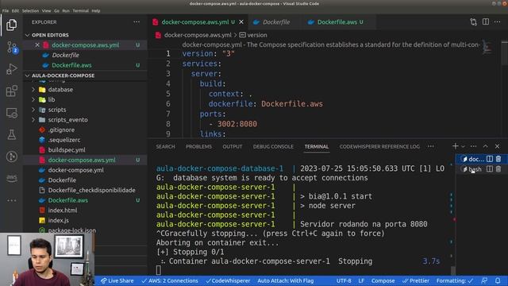
Task: Click version breadcrumb item
Action: click(254, 35)
